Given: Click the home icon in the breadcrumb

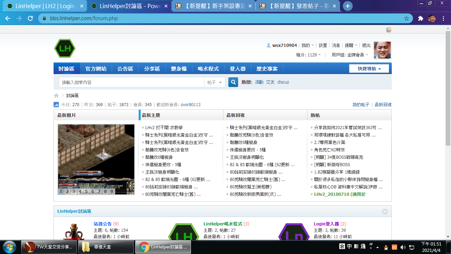Looking at the screenshot, I should click(56, 96).
